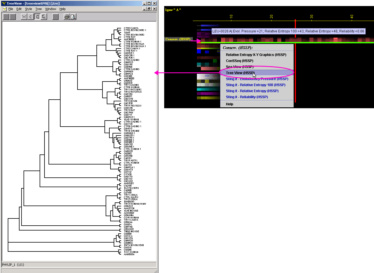Select the unrooted tree style icon

pos(24,17)
